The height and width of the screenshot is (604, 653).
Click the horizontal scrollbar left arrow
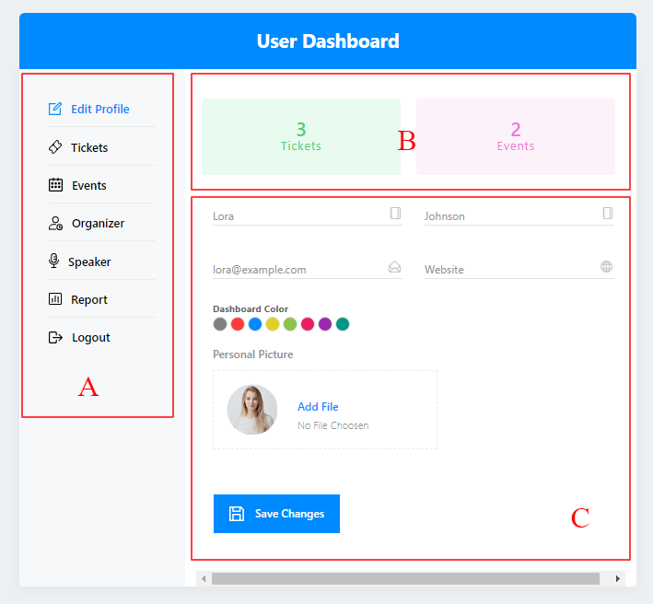(x=204, y=578)
